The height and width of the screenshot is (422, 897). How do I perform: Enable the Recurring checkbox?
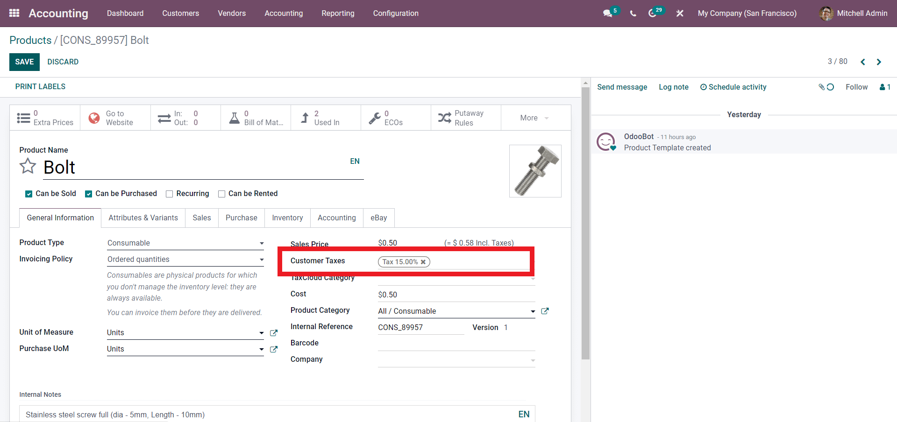coord(170,194)
